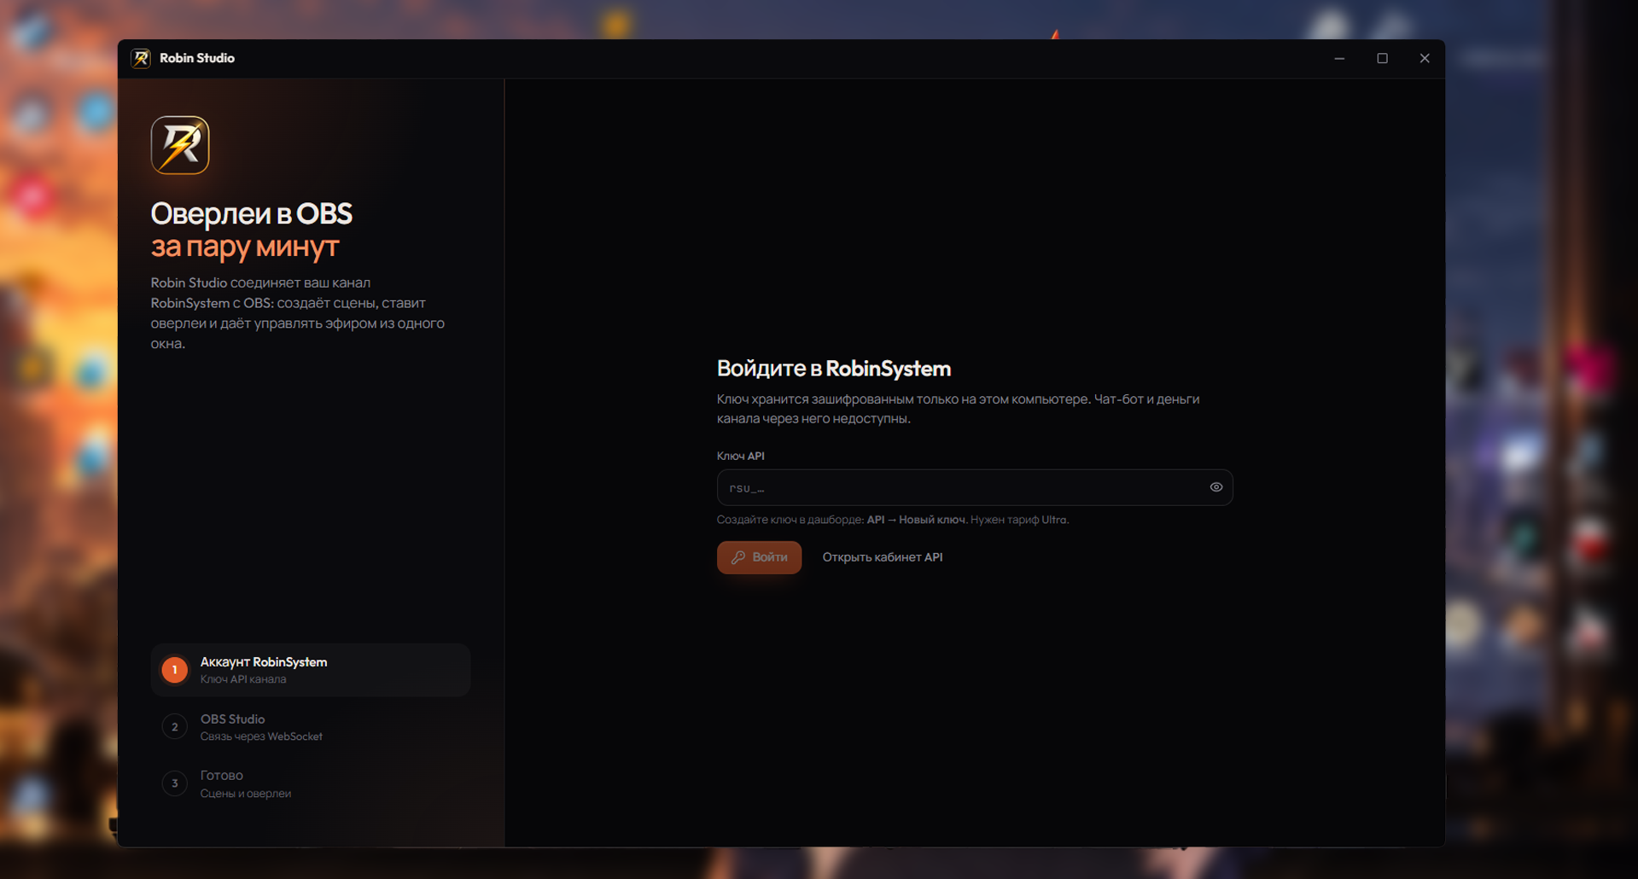The image size is (1638, 879).
Task: Click the за пару минут subtitle
Action: (245, 247)
